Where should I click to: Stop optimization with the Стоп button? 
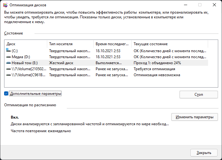(x=199, y=95)
